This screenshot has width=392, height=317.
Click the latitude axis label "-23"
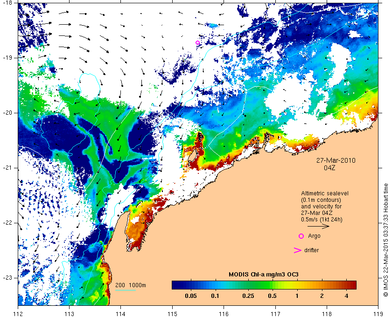7,278
